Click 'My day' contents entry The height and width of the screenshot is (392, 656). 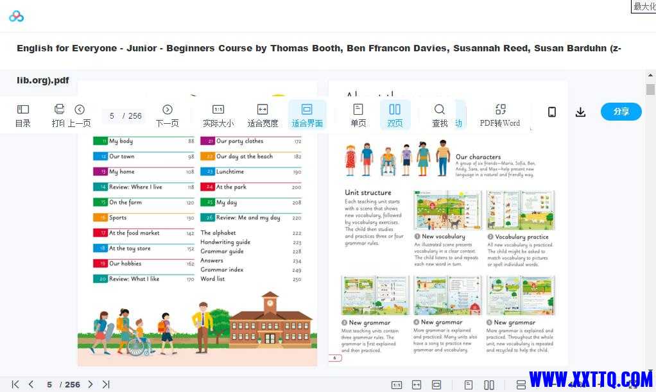pos(251,203)
